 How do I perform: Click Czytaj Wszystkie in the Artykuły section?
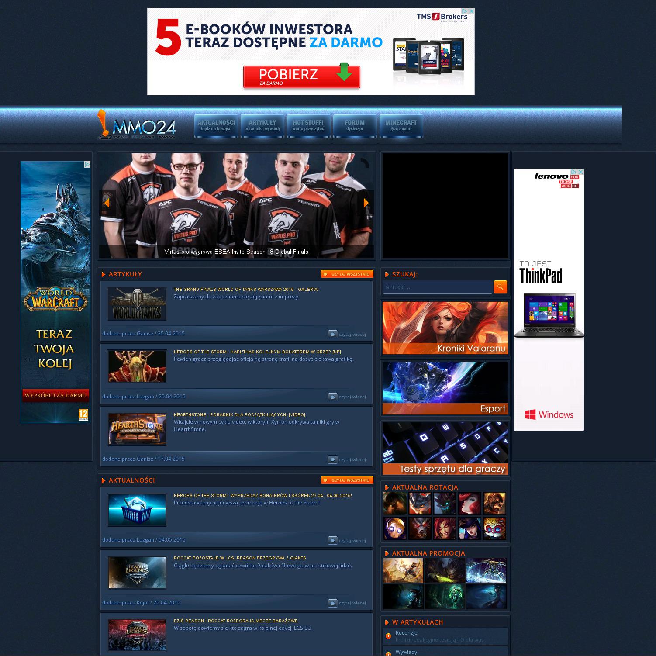347,274
